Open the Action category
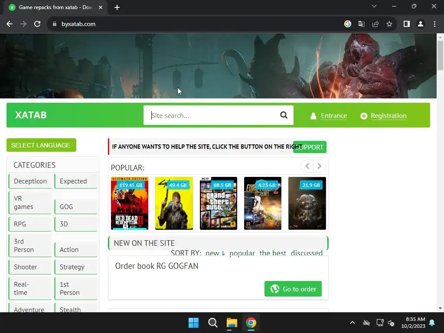Screen dimensions: 444x333 pyautogui.click(x=76, y=249)
